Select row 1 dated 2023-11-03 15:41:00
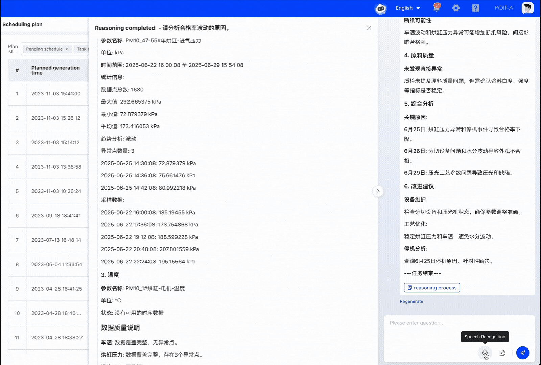Screen dimensions: 541x365 (56, 94)
